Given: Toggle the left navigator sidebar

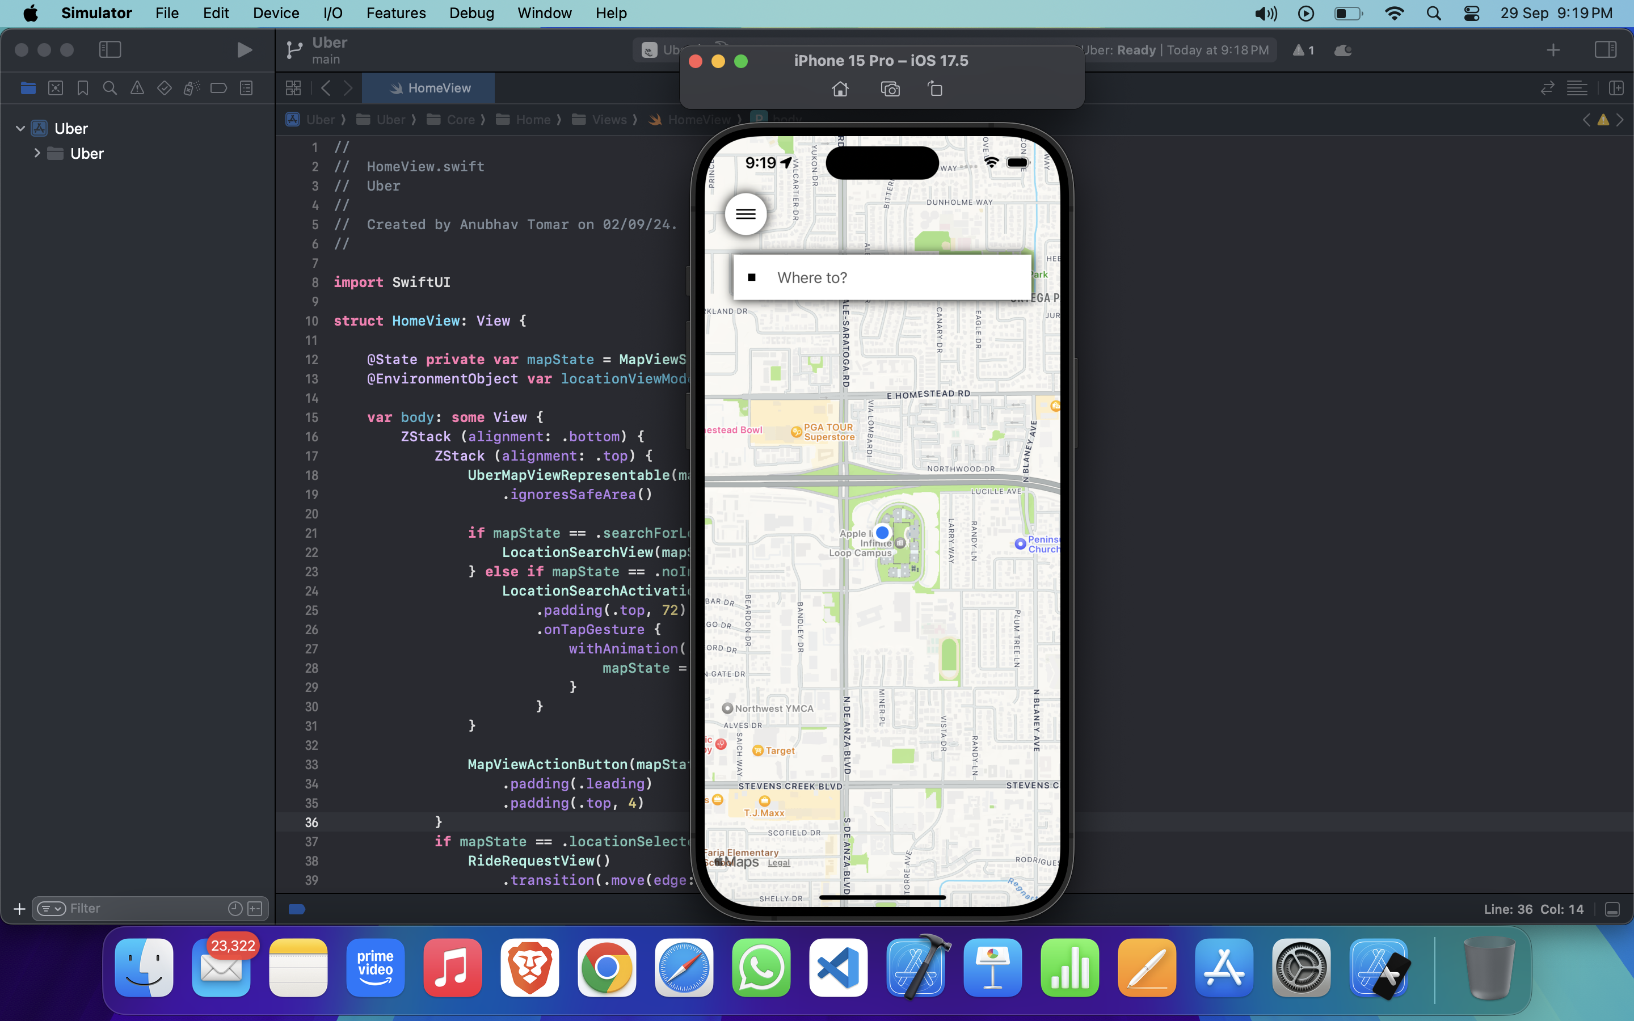Looking at the screenshot, I should 110,50.
